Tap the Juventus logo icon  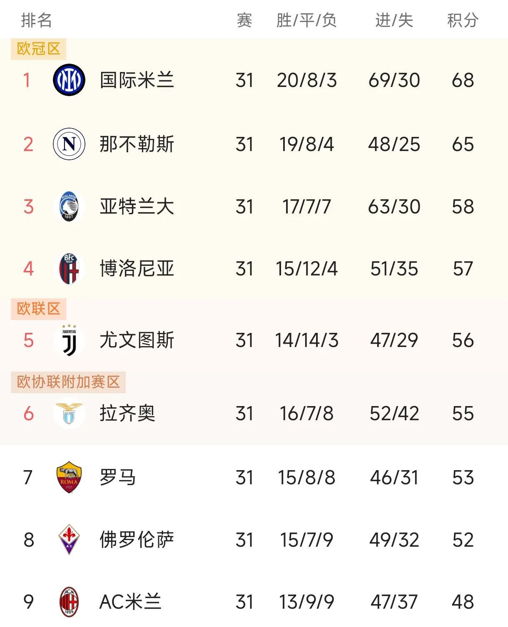click(x=69, y=340)
